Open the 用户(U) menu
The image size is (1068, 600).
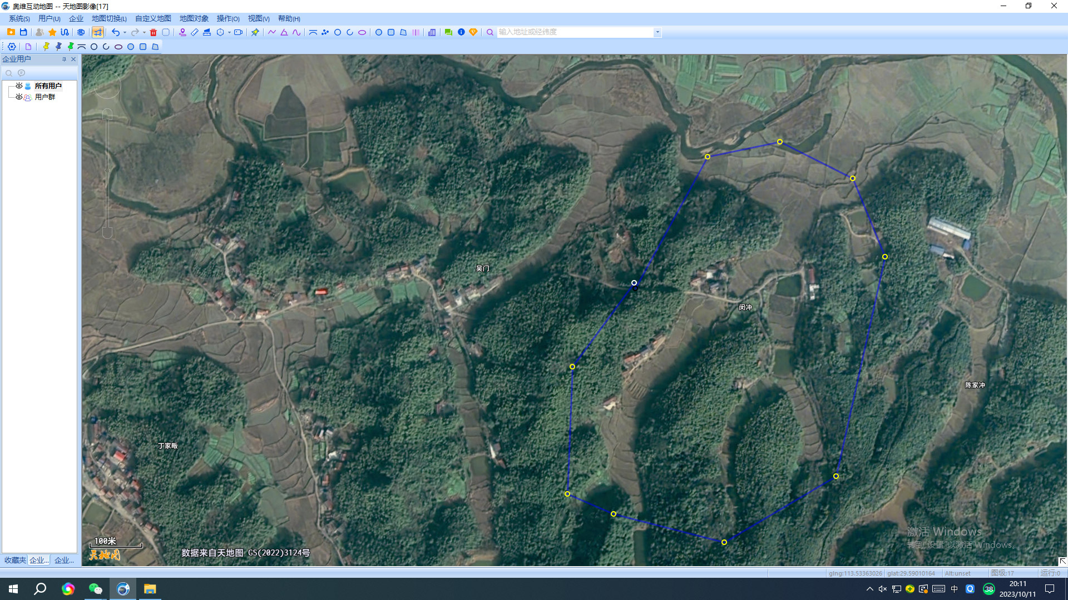coord(50,18)
